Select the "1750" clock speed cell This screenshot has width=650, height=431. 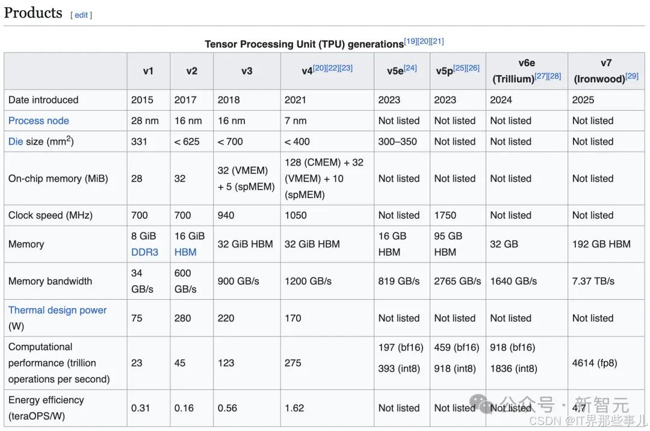coord(457,215)
